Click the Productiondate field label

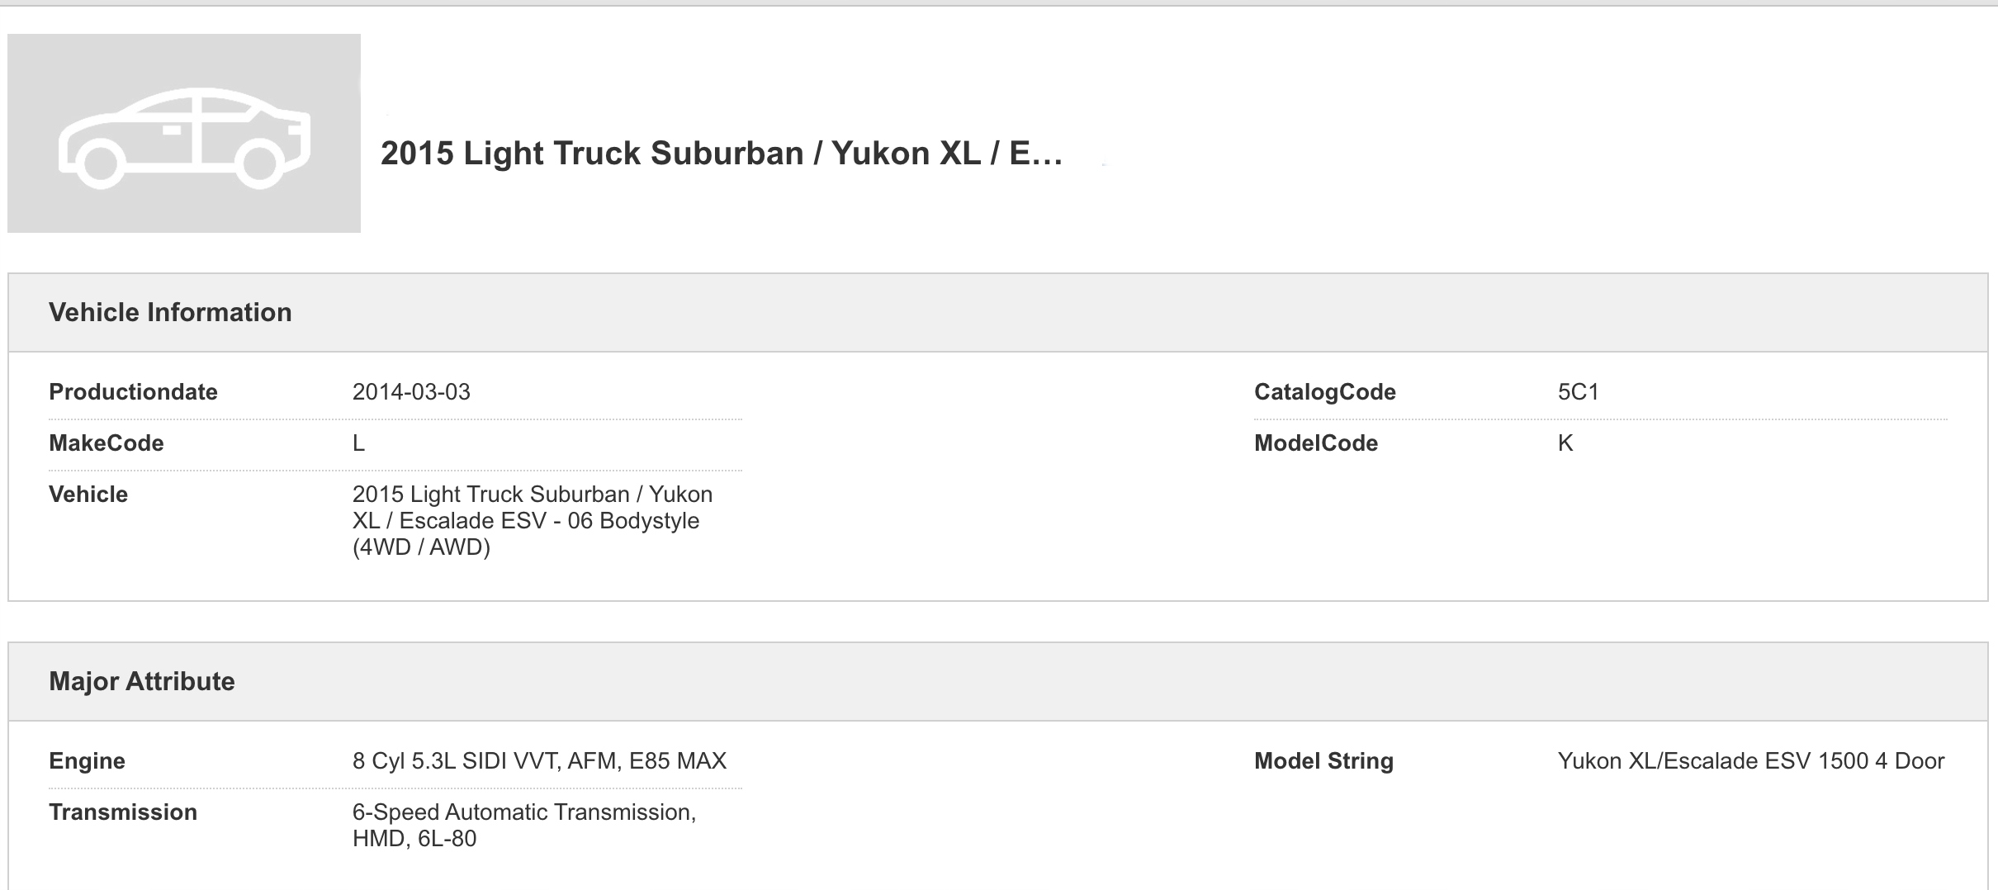[133, 392]
